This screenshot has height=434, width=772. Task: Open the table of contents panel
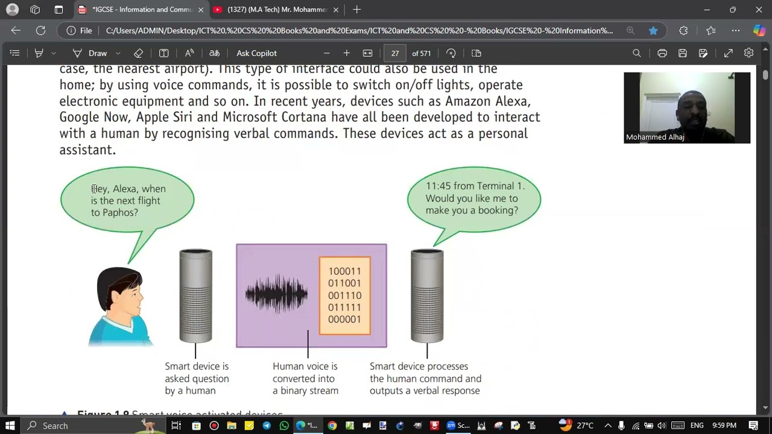[15, 53]
